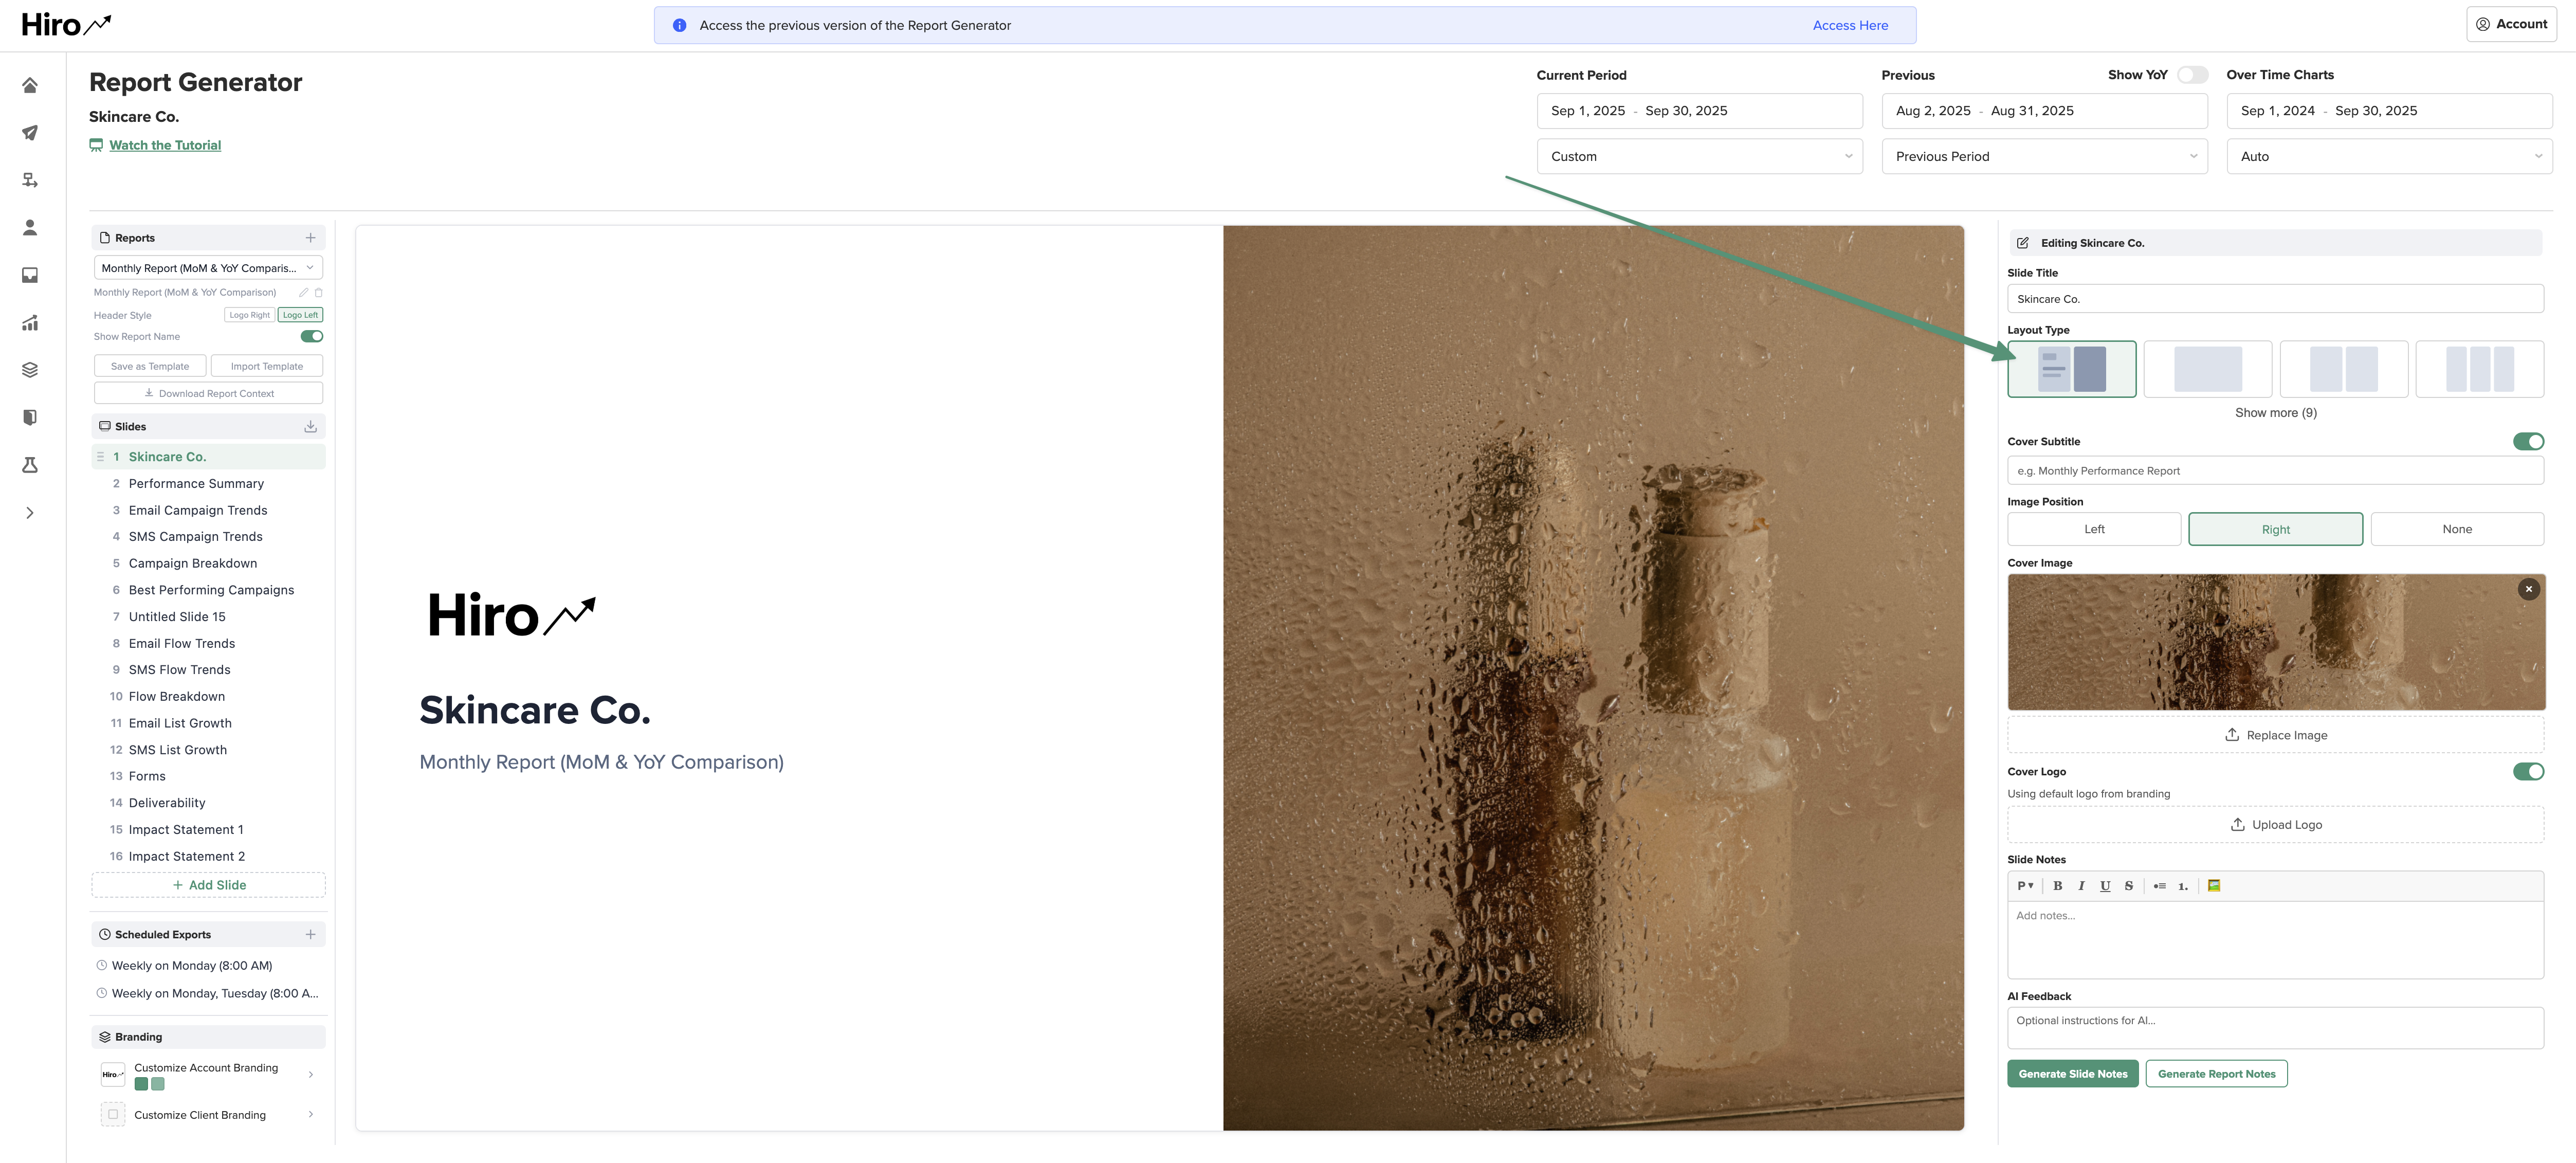Toggle the Cover Logo switch
2576x1163 pixels.
coord(2528,772)
